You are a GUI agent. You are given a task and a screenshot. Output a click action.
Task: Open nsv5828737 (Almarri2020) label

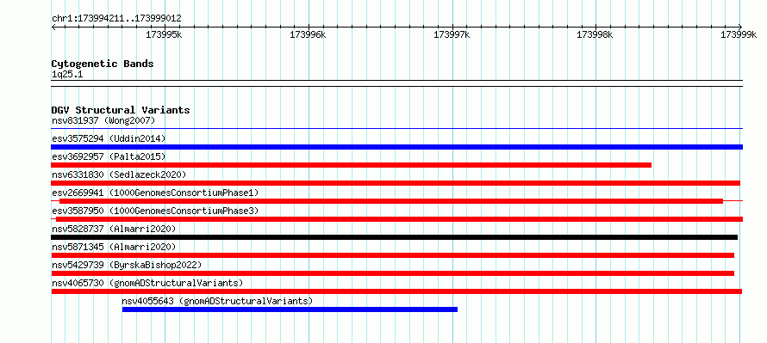[x=114, y=229]
